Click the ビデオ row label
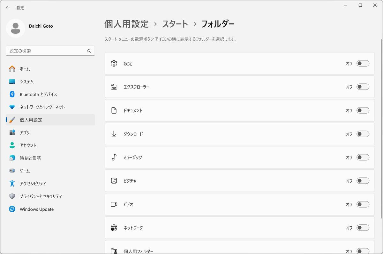The height and width of the screenshot is (254, 383). point(128,204)
